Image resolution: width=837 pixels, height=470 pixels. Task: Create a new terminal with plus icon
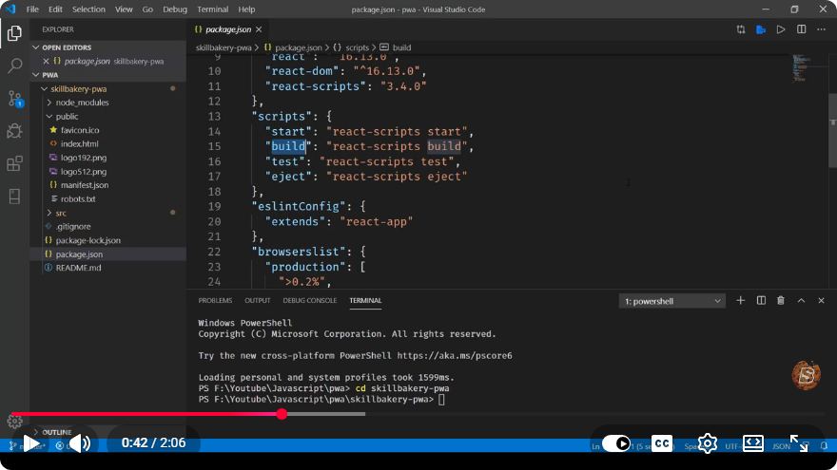point(740,301)
